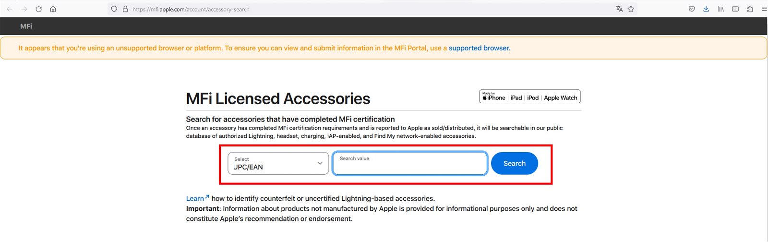Click the MFi header title
768x242 pixels.
(26, 26)
